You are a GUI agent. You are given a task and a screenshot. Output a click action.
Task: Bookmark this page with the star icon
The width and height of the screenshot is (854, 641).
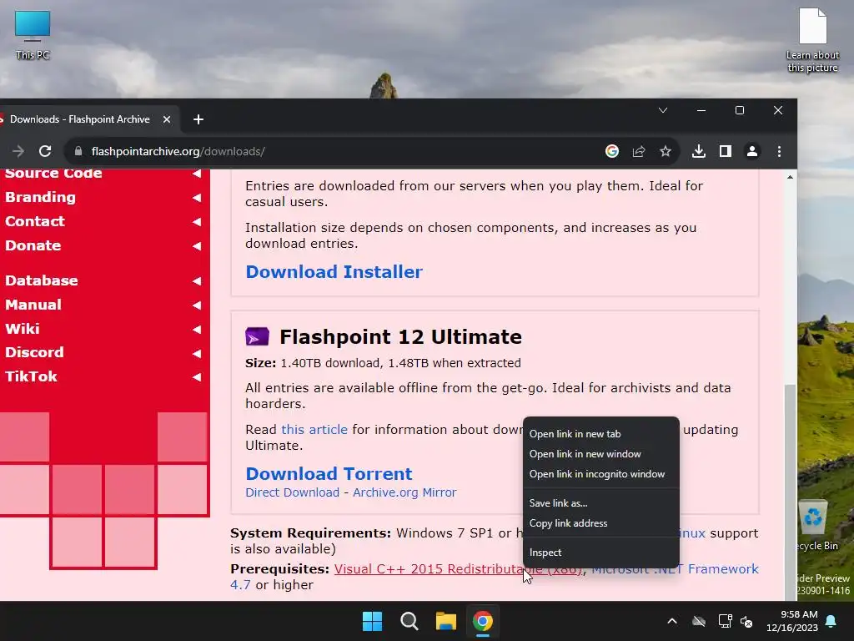click(x=665, y=151)
